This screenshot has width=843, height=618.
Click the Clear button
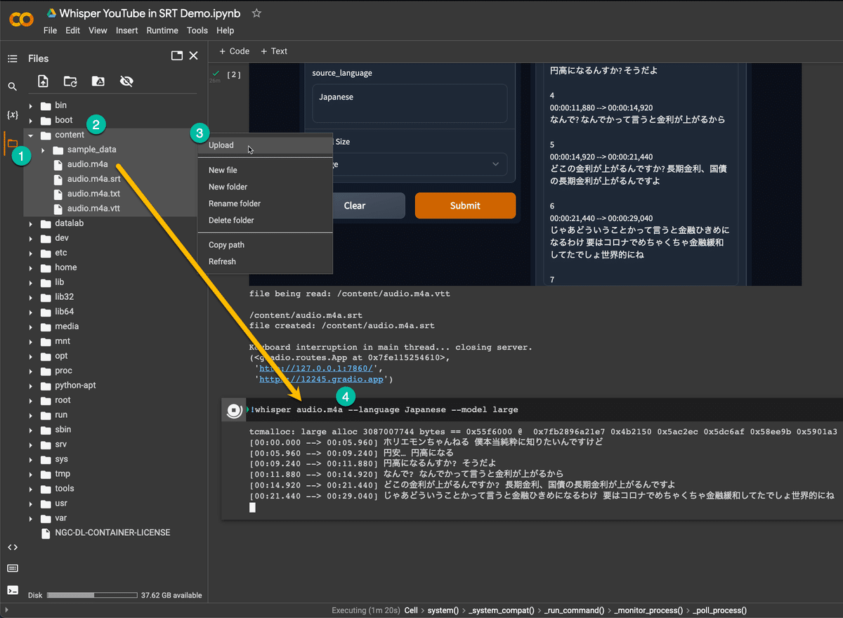(355, 206)
